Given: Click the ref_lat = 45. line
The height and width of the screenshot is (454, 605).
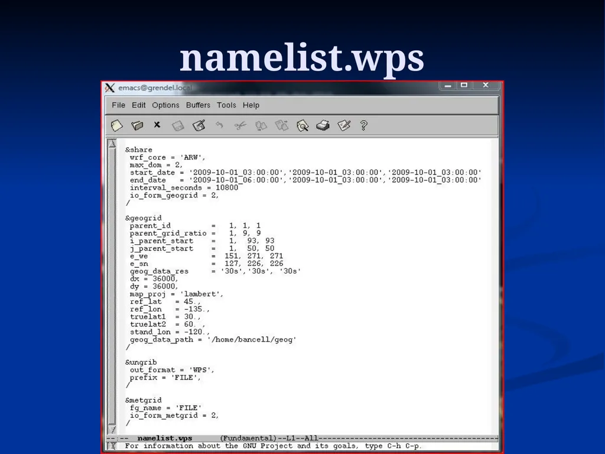Looking at the screenshot, I should point(165,301).
